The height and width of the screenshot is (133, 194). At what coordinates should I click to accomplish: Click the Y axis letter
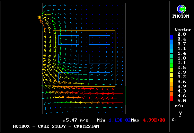[180, 113]
